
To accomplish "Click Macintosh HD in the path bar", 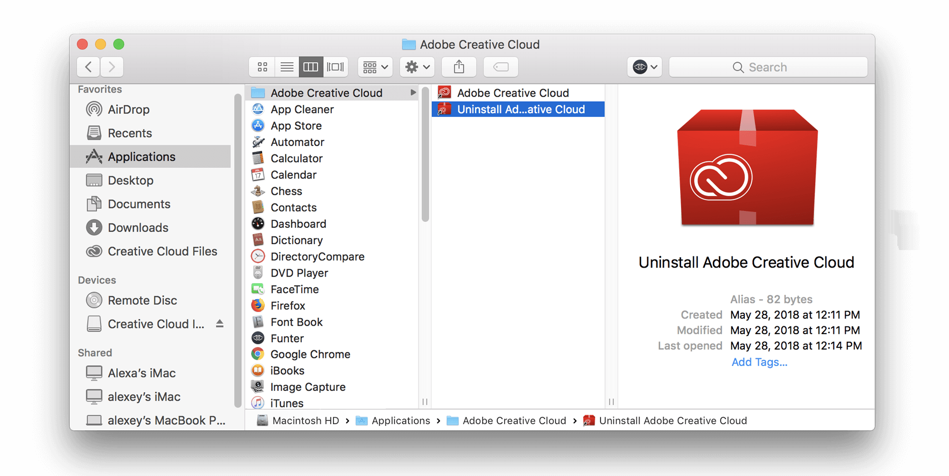I will pyautogui.click(x=298, y=420).
